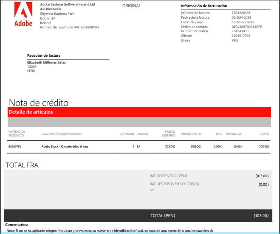Select the order number 234543039

240,31
